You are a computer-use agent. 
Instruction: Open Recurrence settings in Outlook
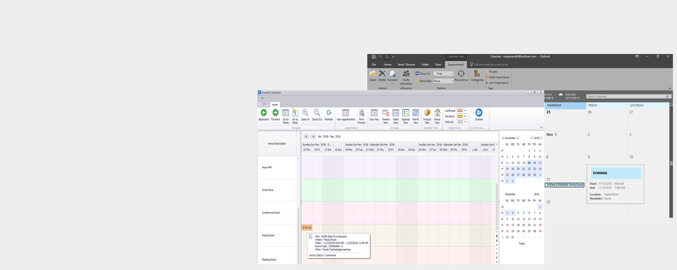pos(461,76)
